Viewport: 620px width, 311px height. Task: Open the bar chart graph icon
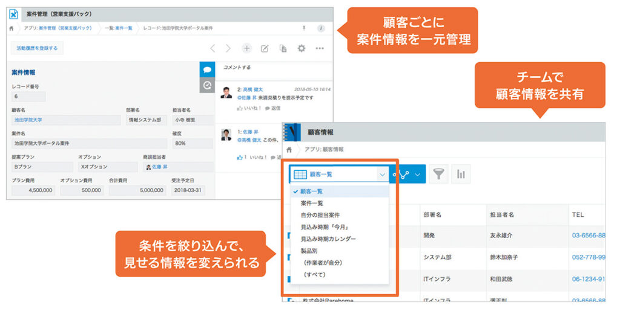pos(461,174)
